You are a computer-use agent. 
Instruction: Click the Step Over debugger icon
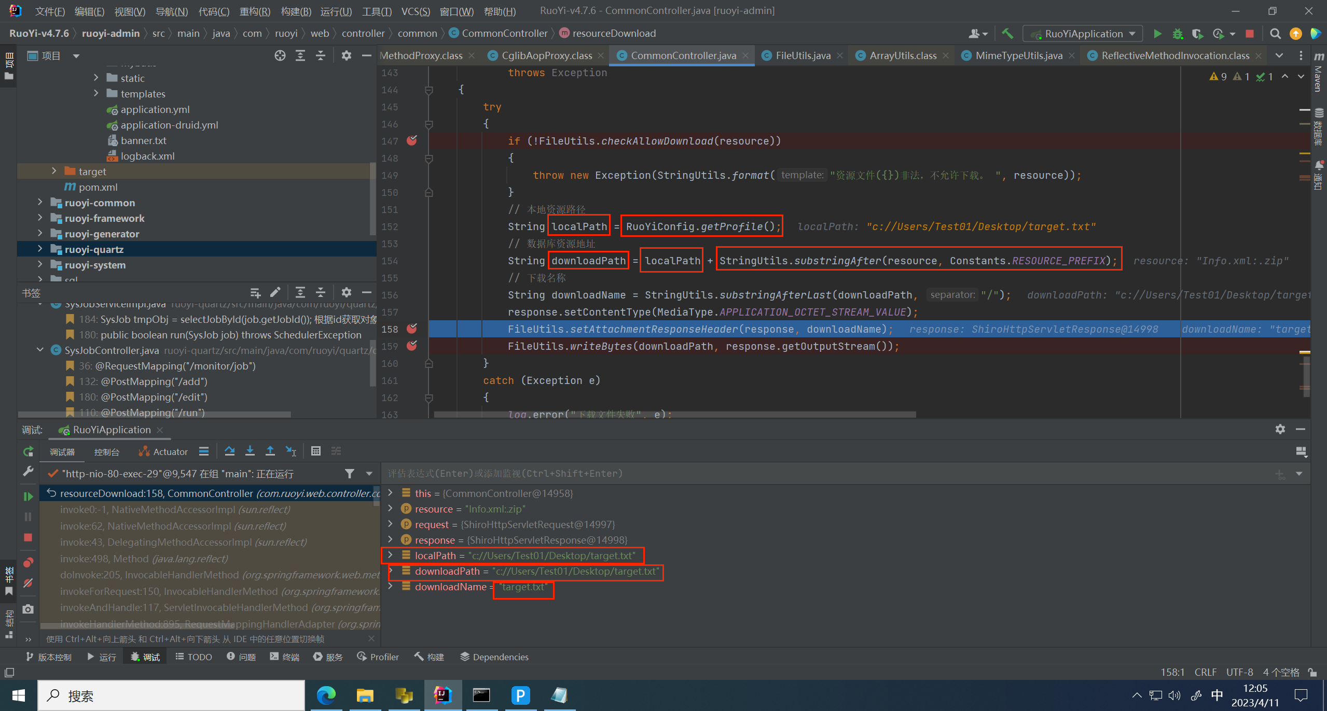(229, 451)
